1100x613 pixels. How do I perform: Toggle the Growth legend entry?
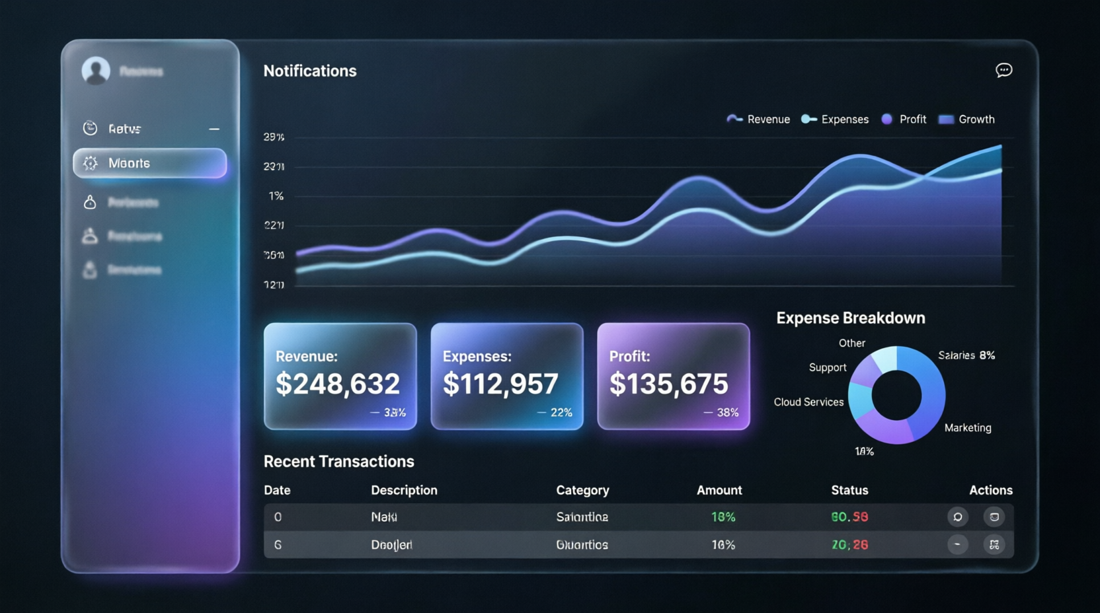coord(966,120)
